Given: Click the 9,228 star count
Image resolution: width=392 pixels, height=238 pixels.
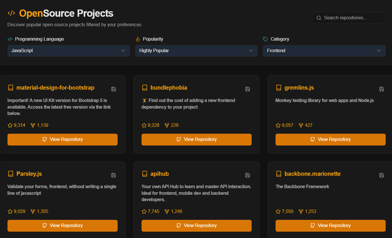Looking at the screenshot, I should [154, 125].
